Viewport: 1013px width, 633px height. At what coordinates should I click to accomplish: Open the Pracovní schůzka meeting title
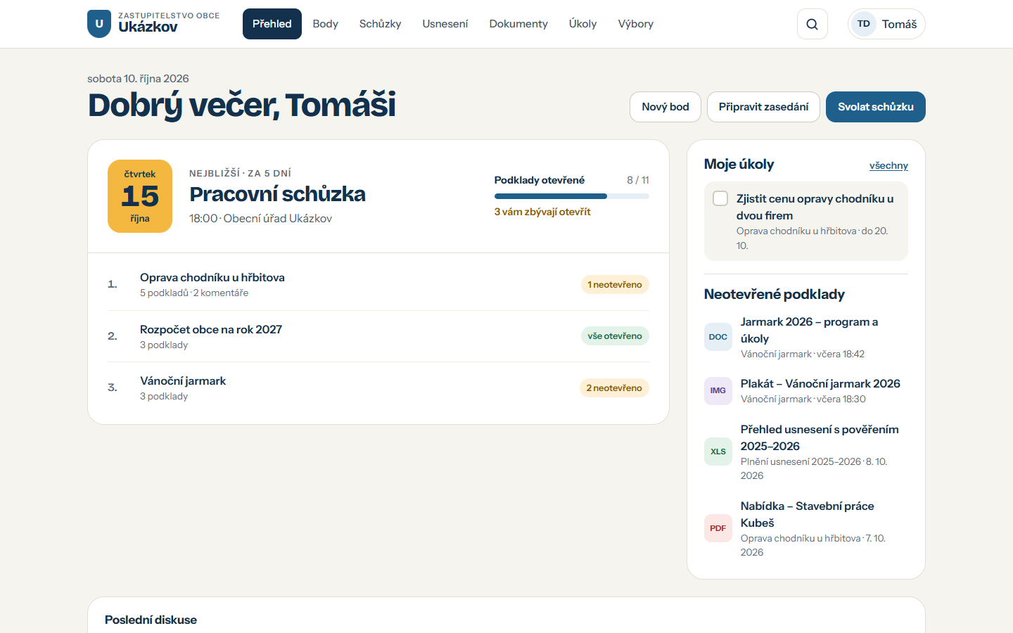pos(277,194)
